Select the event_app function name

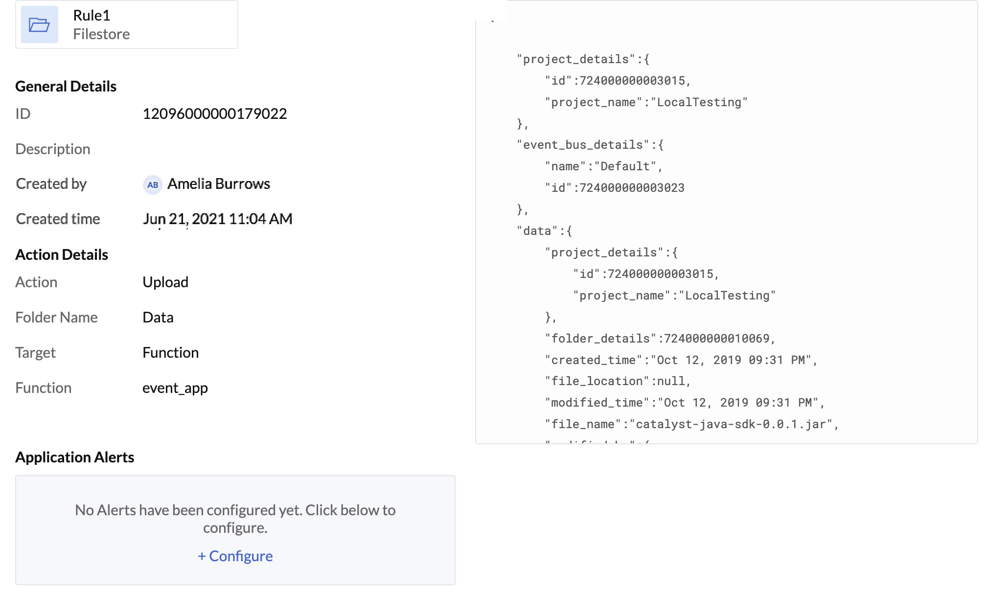175,388
